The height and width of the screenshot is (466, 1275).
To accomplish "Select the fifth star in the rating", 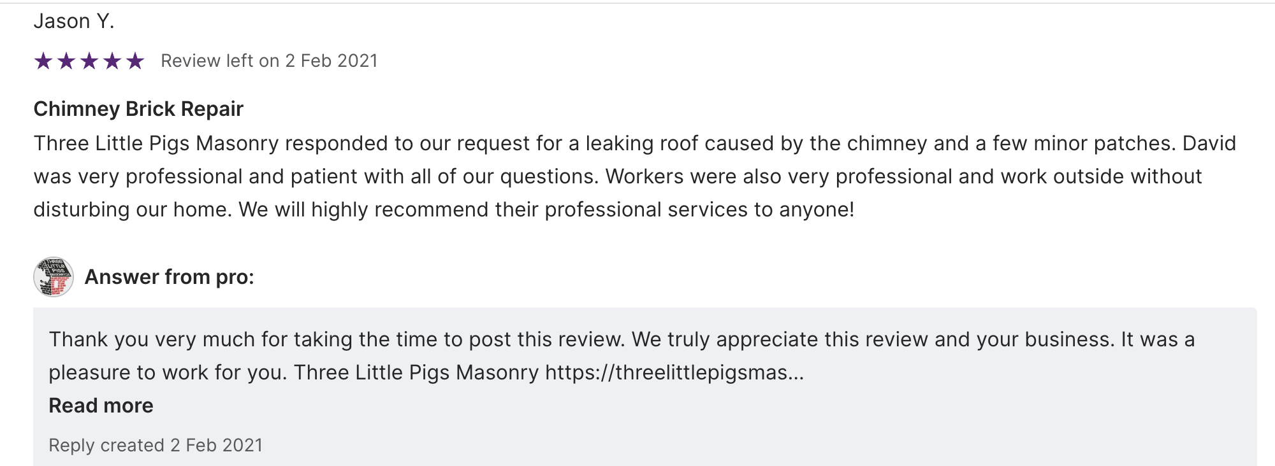I will coord(135,61).
